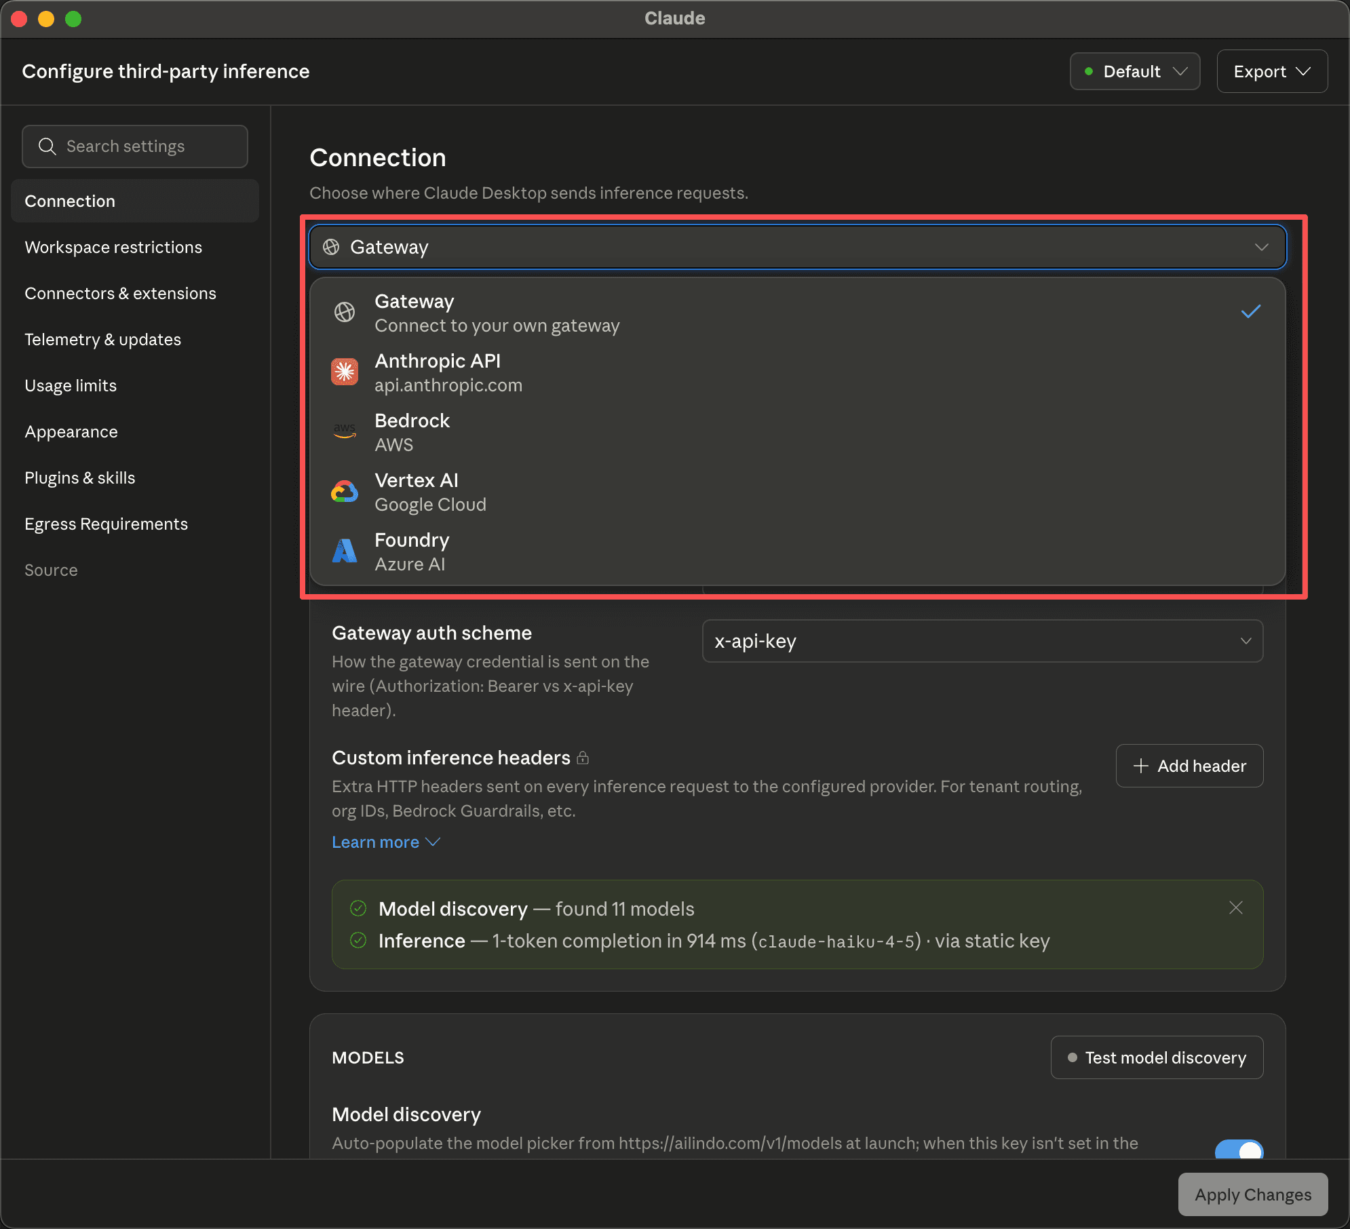This screenshot has width=1350, height=1229.
Task: Click into the Search settings field
Action: [135, 147]
